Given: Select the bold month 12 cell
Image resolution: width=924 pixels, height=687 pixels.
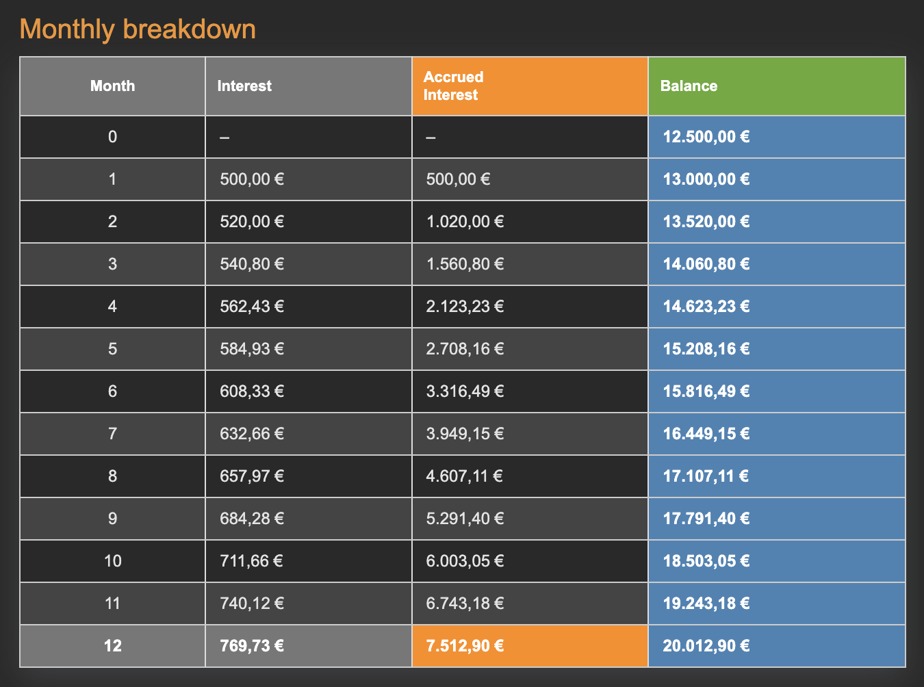Looking at the screenshot, I should coord(112,646).
